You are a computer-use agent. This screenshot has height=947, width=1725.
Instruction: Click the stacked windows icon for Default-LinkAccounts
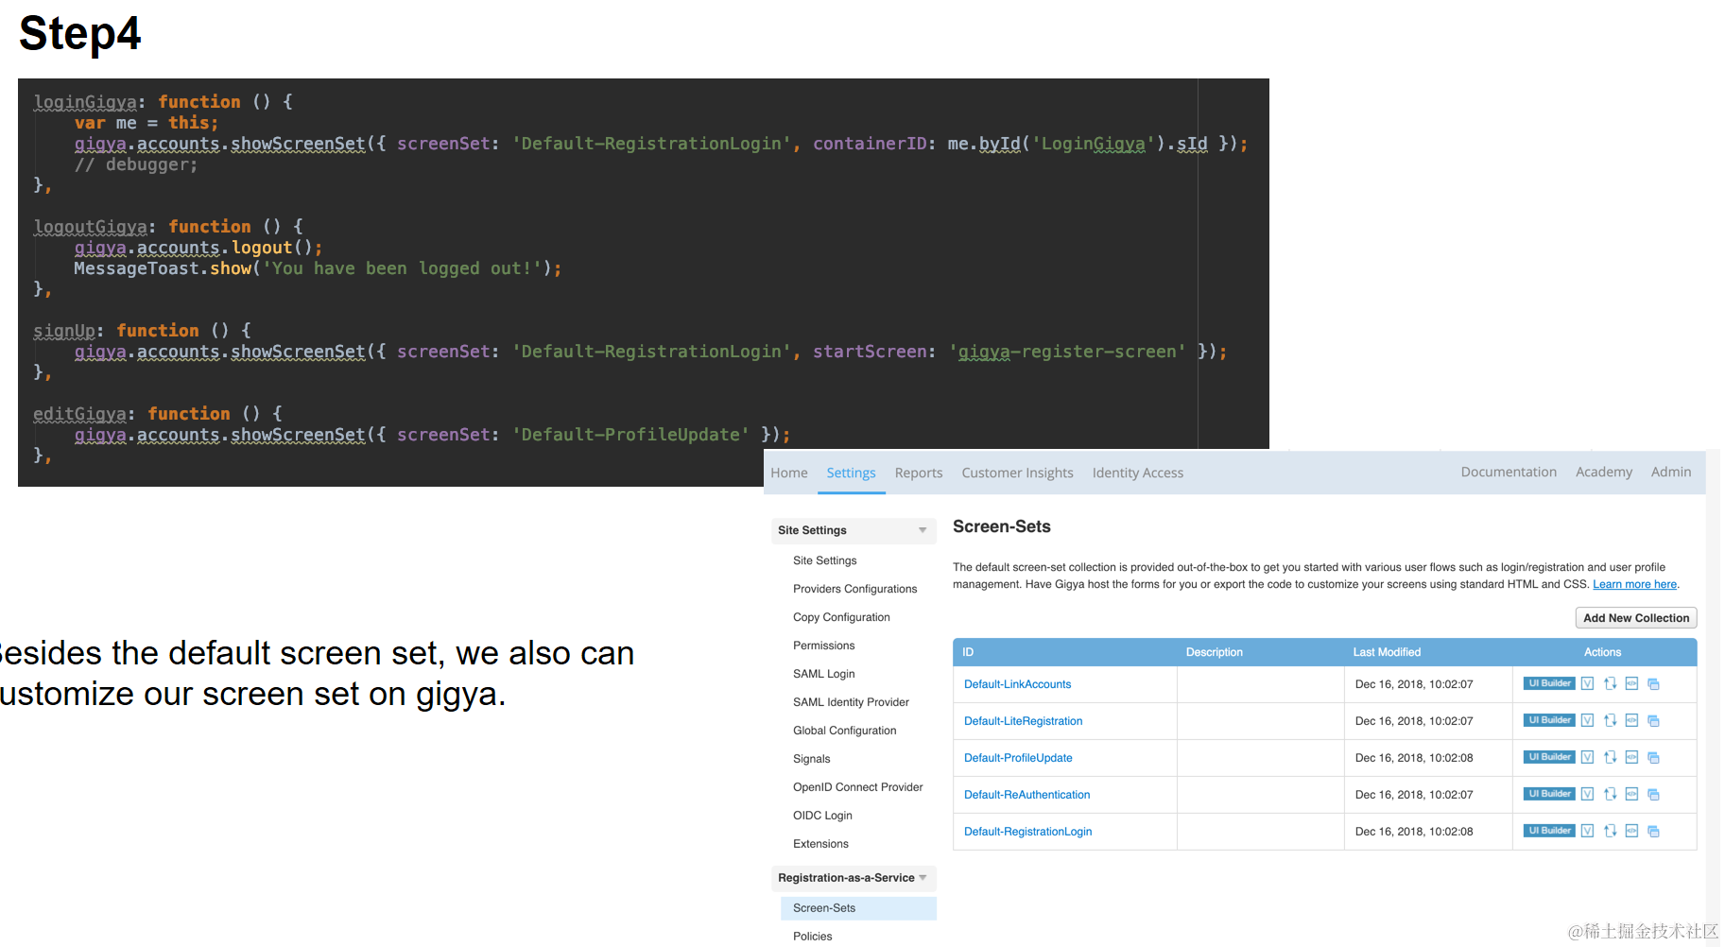point(1653,683)
